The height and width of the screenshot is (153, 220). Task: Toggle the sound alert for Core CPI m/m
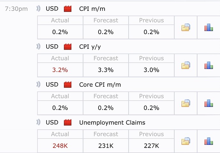pyautogui.click(x=39, y=85)
